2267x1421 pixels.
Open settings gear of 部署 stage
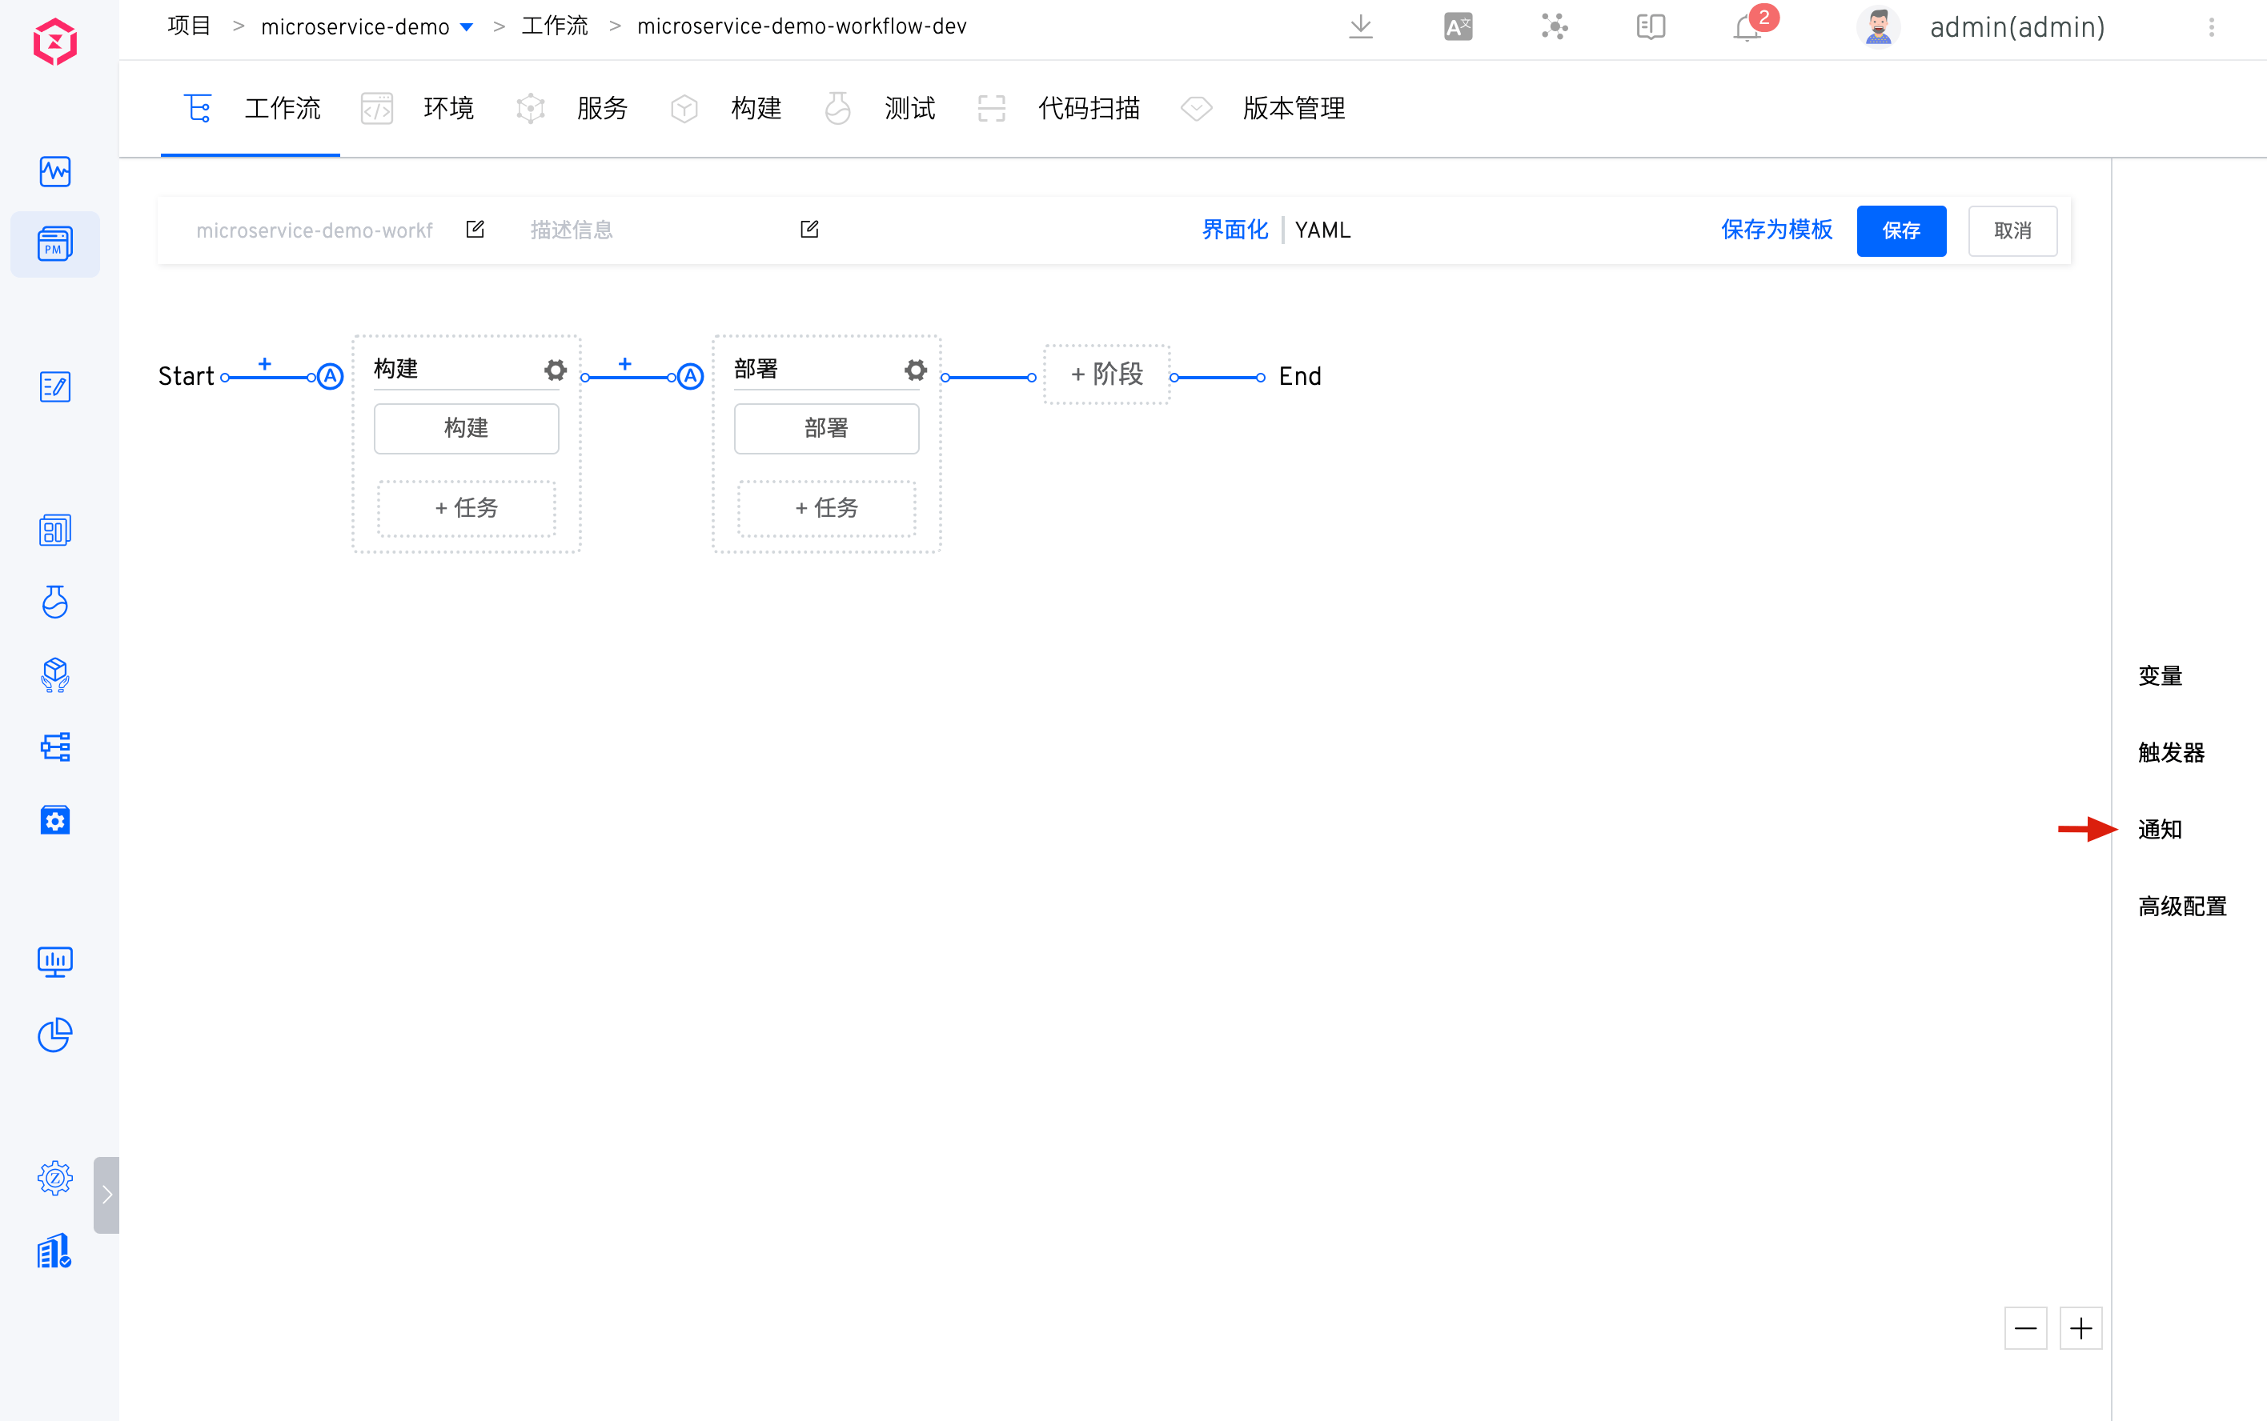click(915, 370)
